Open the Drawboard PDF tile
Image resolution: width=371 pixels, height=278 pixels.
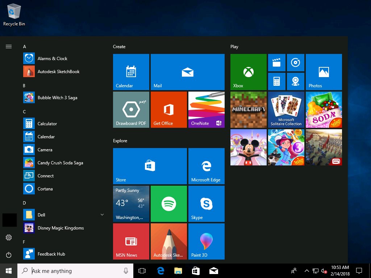point(131,110)
